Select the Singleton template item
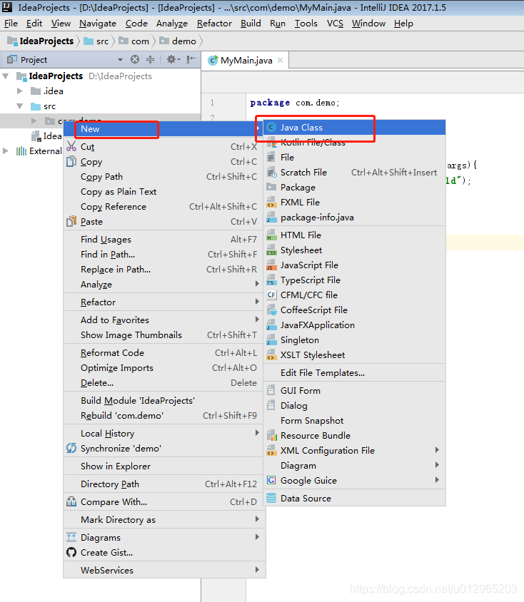This screenshot has height=602, width=524. (x=300, y=340)
